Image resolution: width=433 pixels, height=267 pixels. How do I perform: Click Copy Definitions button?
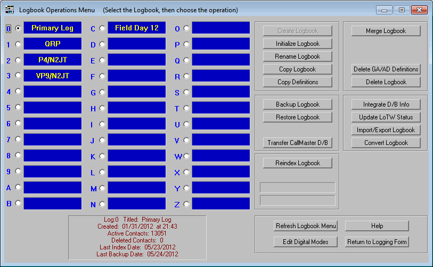click(x=297, y=82)
